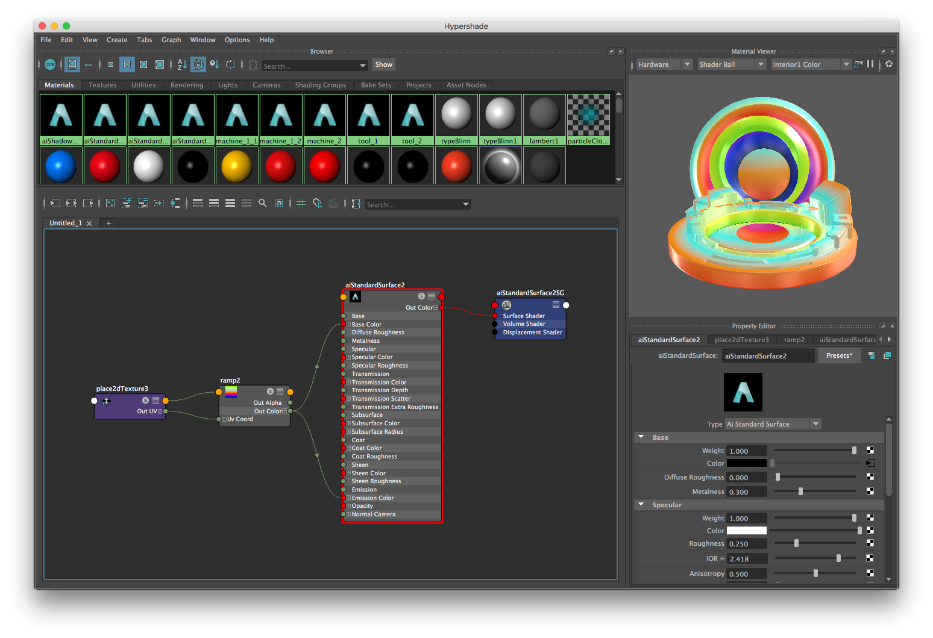Set nodes to simple view mode

coord(198,204)
